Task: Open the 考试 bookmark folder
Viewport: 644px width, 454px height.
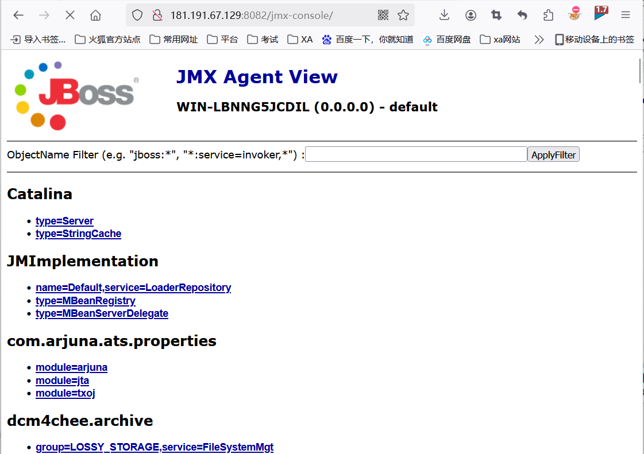Action: click(x=263, y=40)
